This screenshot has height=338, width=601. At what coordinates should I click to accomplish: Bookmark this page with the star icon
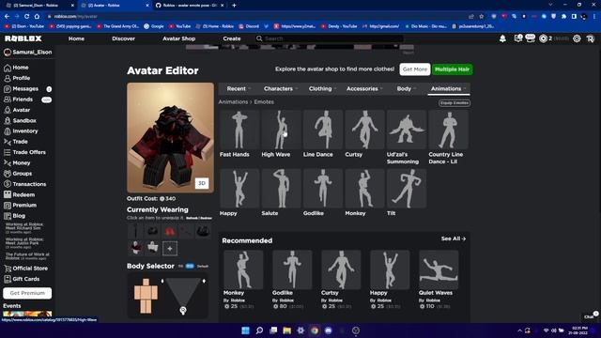click(482, 17)
